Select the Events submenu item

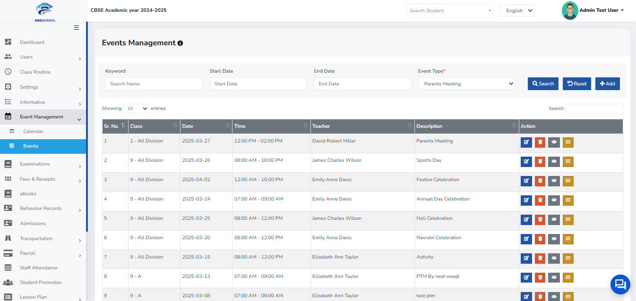pyautogui.click(x=43, y=146)
